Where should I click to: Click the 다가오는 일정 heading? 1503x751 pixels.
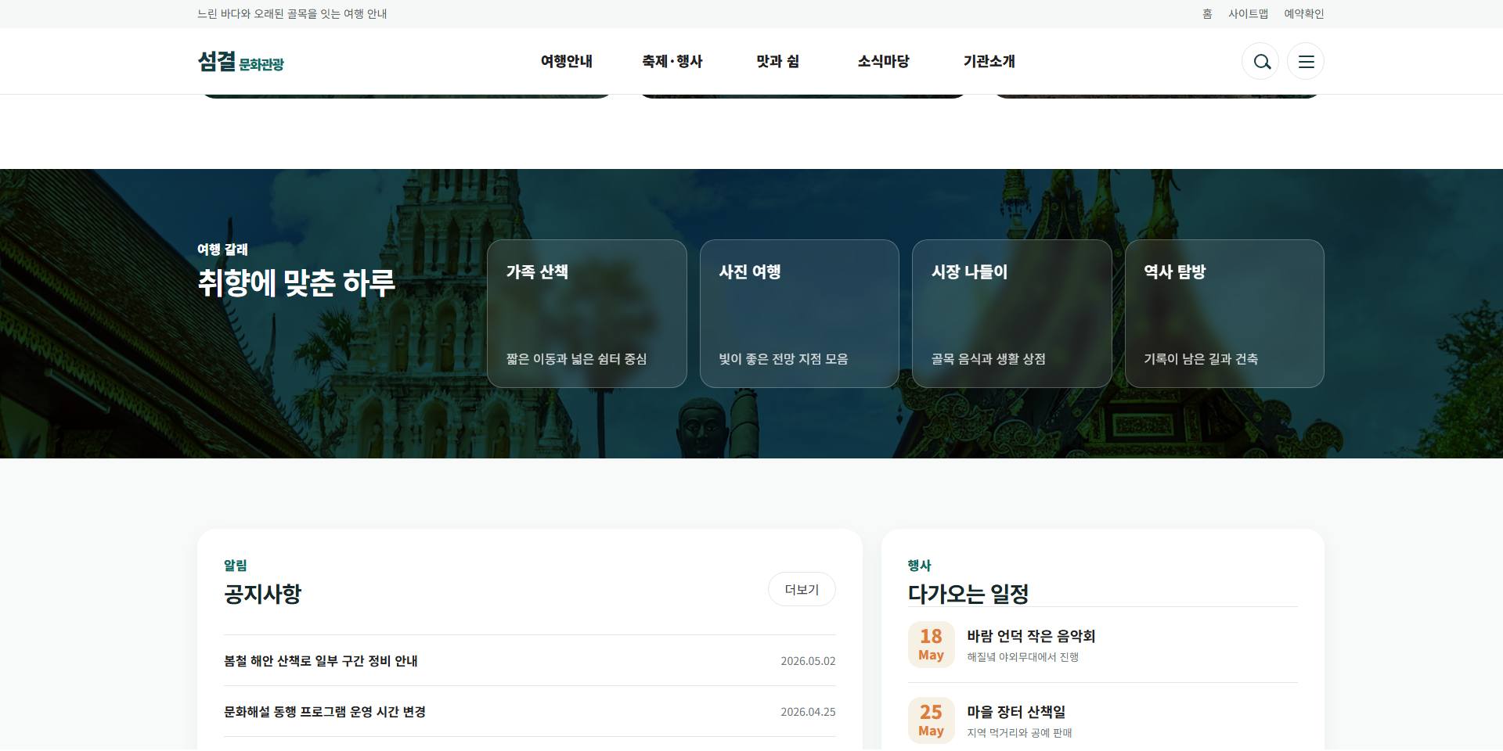point(968,594)
